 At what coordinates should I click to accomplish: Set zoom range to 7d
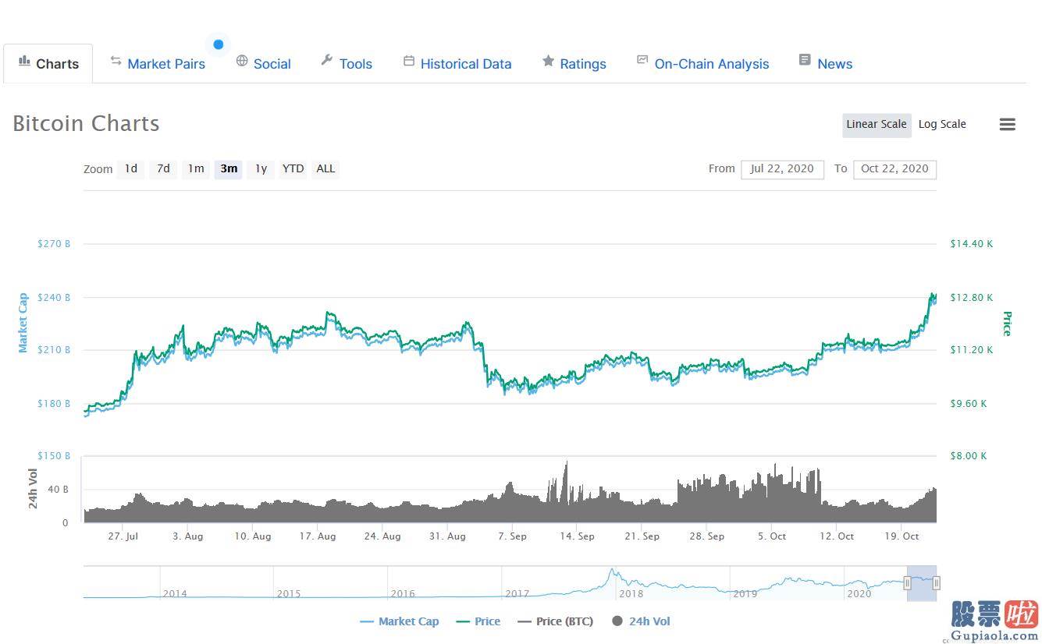[163, 168]
